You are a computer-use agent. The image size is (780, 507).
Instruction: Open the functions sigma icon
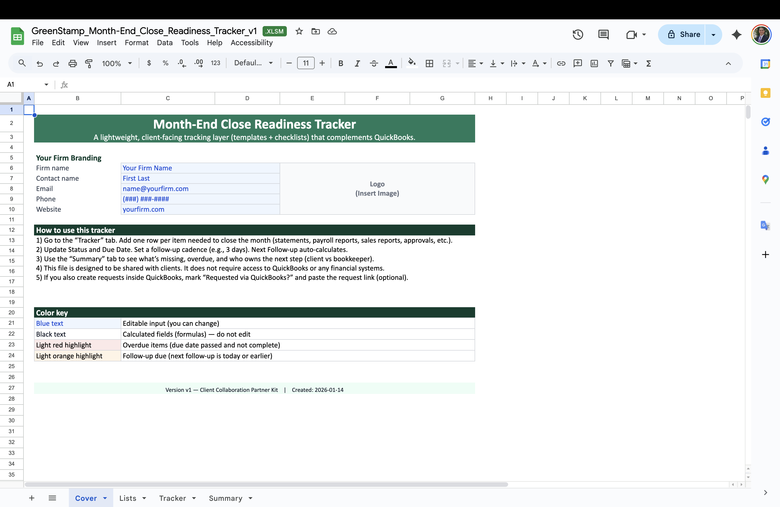(x=648, y=63)
